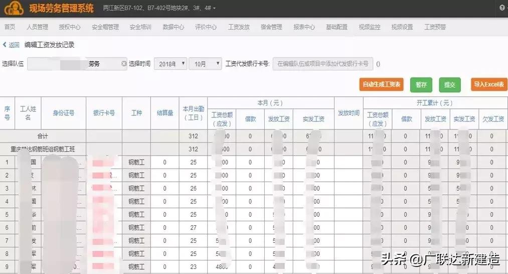Click the row number 8 cell
Viewport: 508px width, 274px height.
point(7,254)
